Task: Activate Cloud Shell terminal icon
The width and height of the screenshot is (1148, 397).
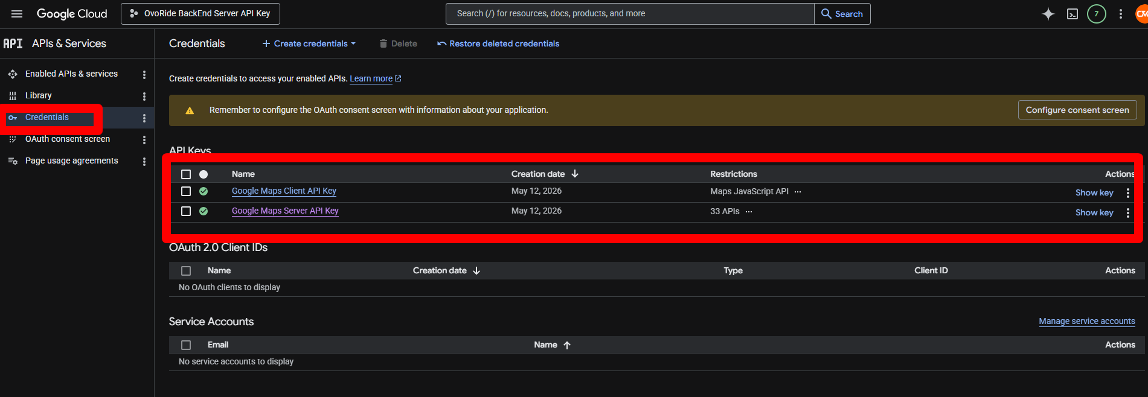Action: [1073, 14]
